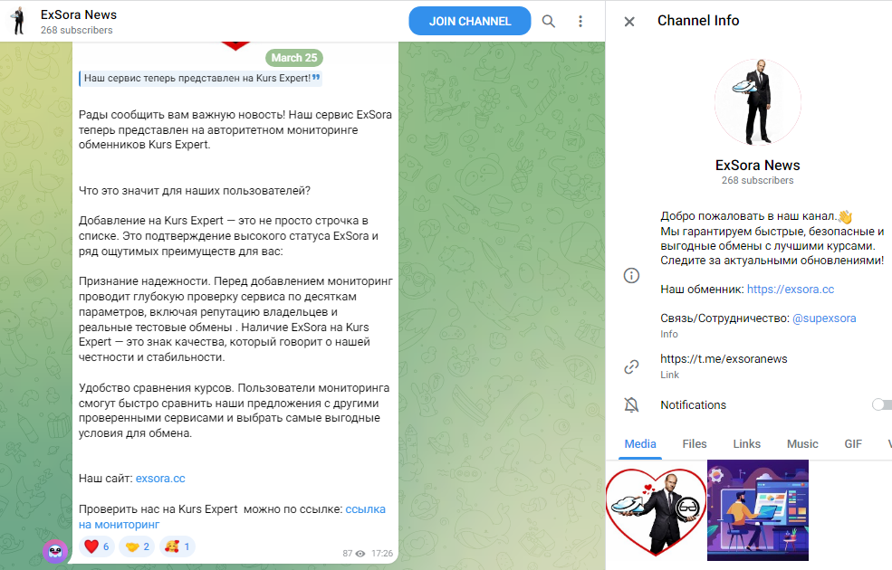Open the @supexsora contact link

point(824,318)
